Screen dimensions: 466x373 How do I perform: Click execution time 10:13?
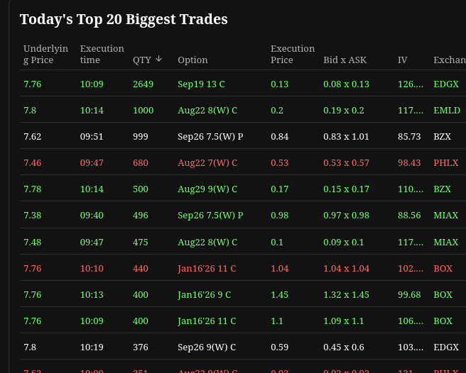[92, 295]
